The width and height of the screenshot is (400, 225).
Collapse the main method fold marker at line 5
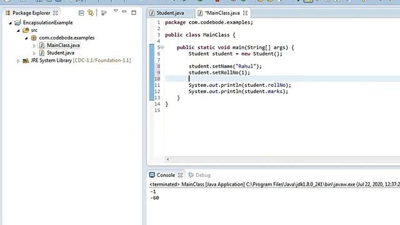coord(162,47)
